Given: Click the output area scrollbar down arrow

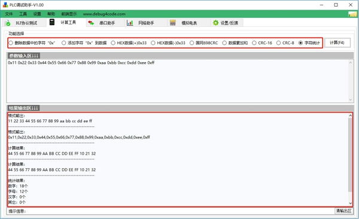Looking at the screenshot, I should point(350,203).
